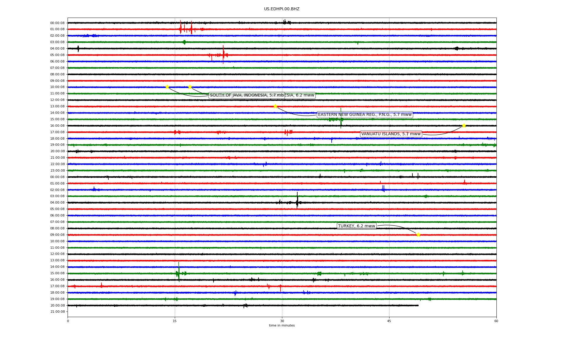
Task: Click the 45 minute tick label
Action: pos(389,321)
